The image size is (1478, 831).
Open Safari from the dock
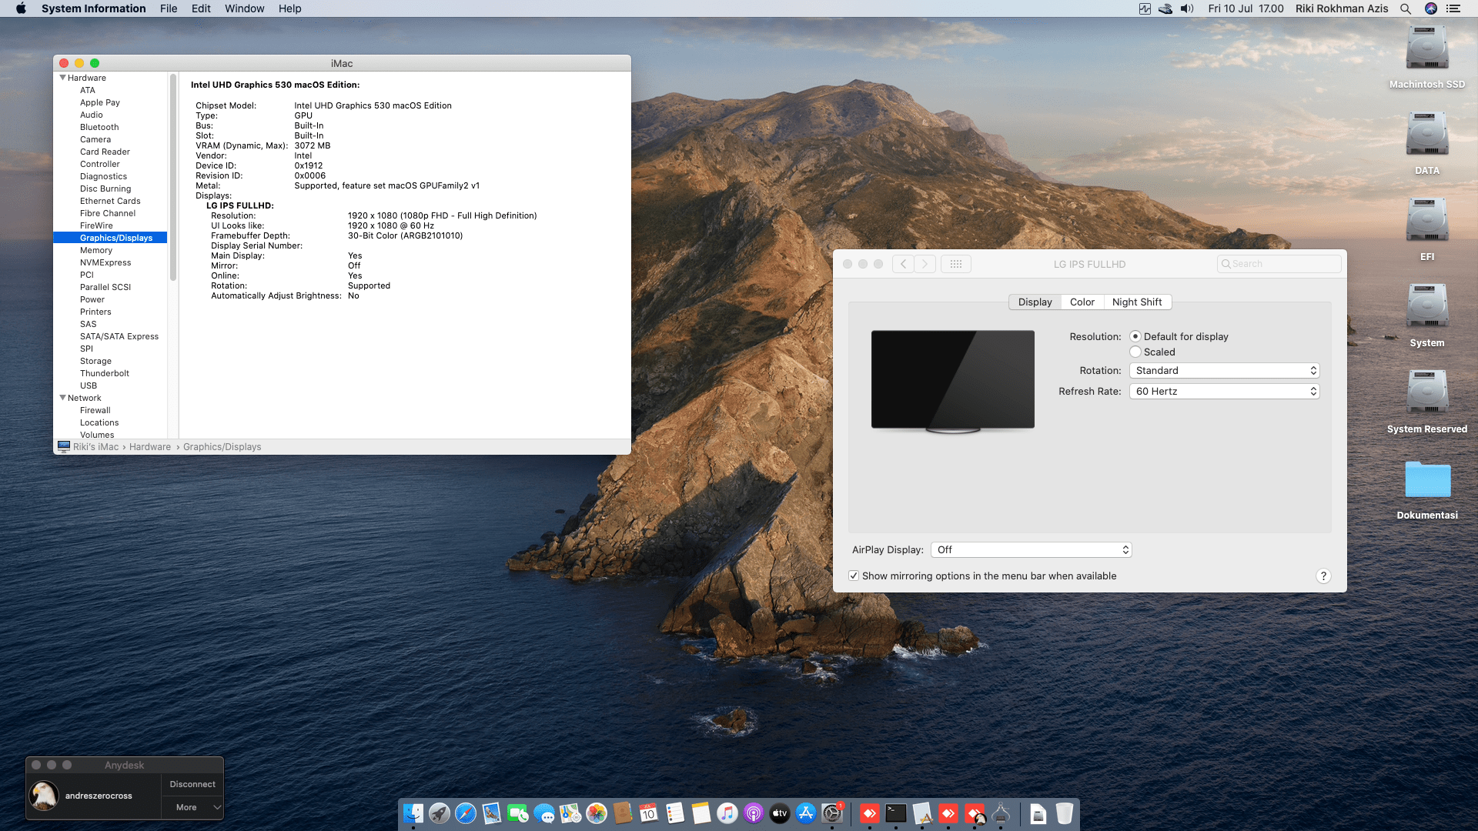[466, 813]
